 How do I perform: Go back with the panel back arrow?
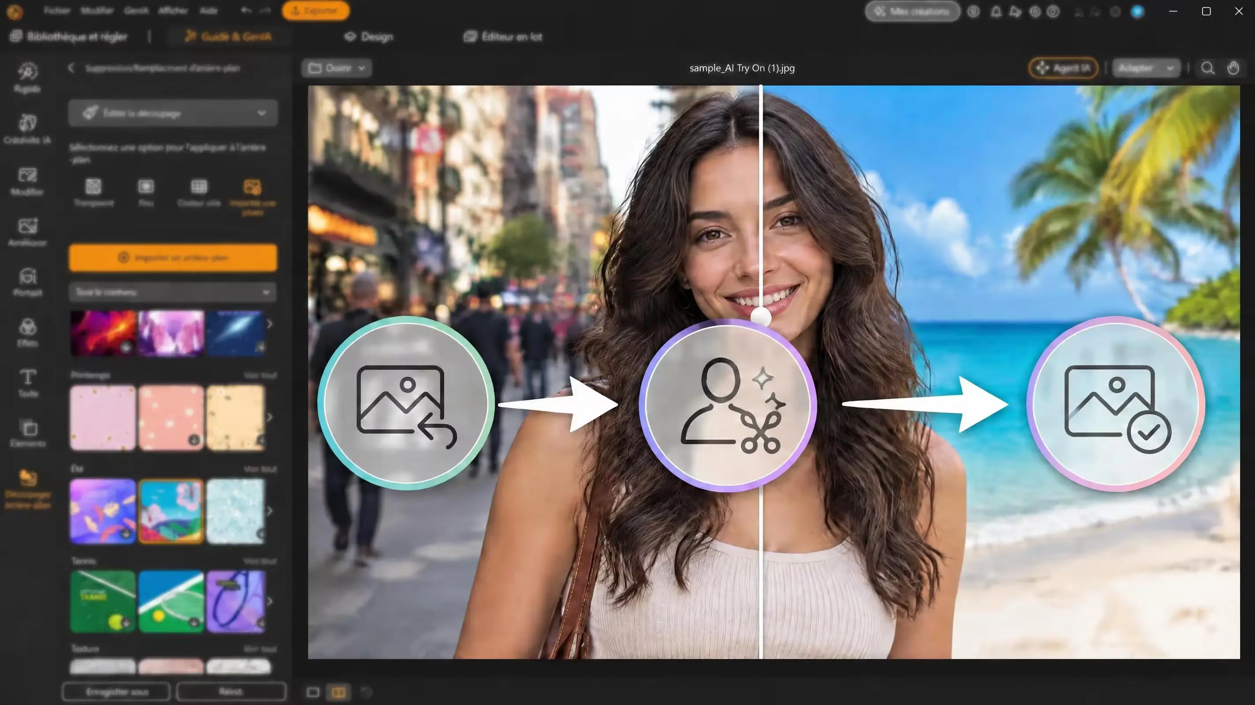[x=71, y=68]
